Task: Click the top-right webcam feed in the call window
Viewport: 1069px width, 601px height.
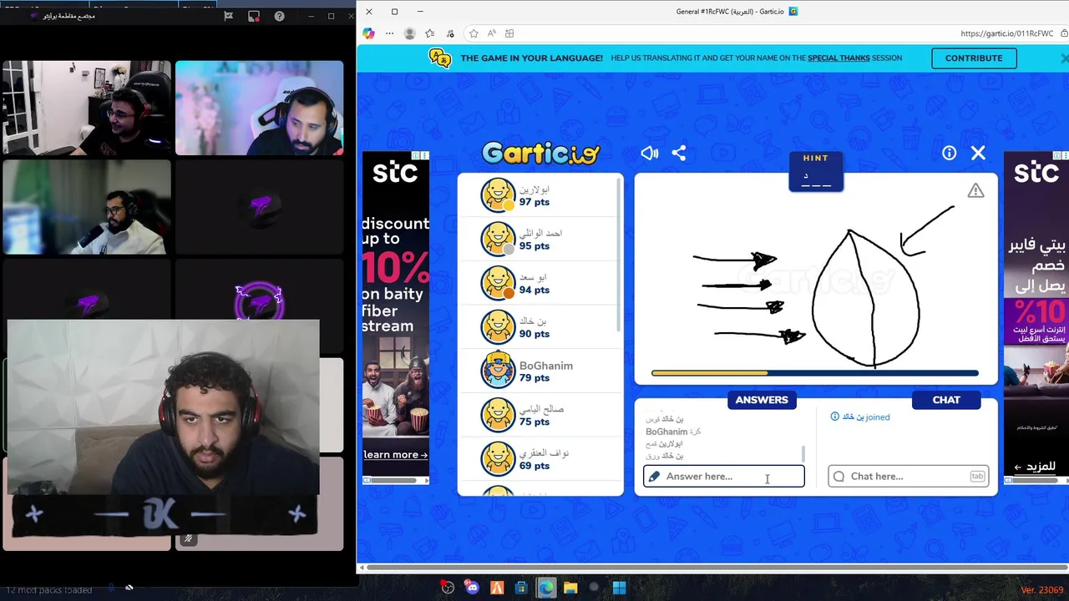Action: click(259, 108)
